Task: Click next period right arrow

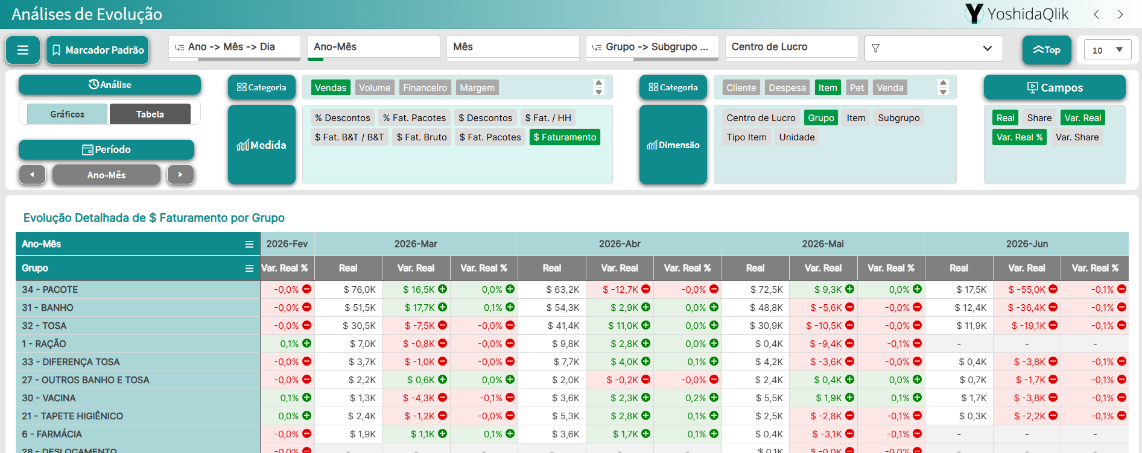Action: pyautogui.click(x=180, y=175)
